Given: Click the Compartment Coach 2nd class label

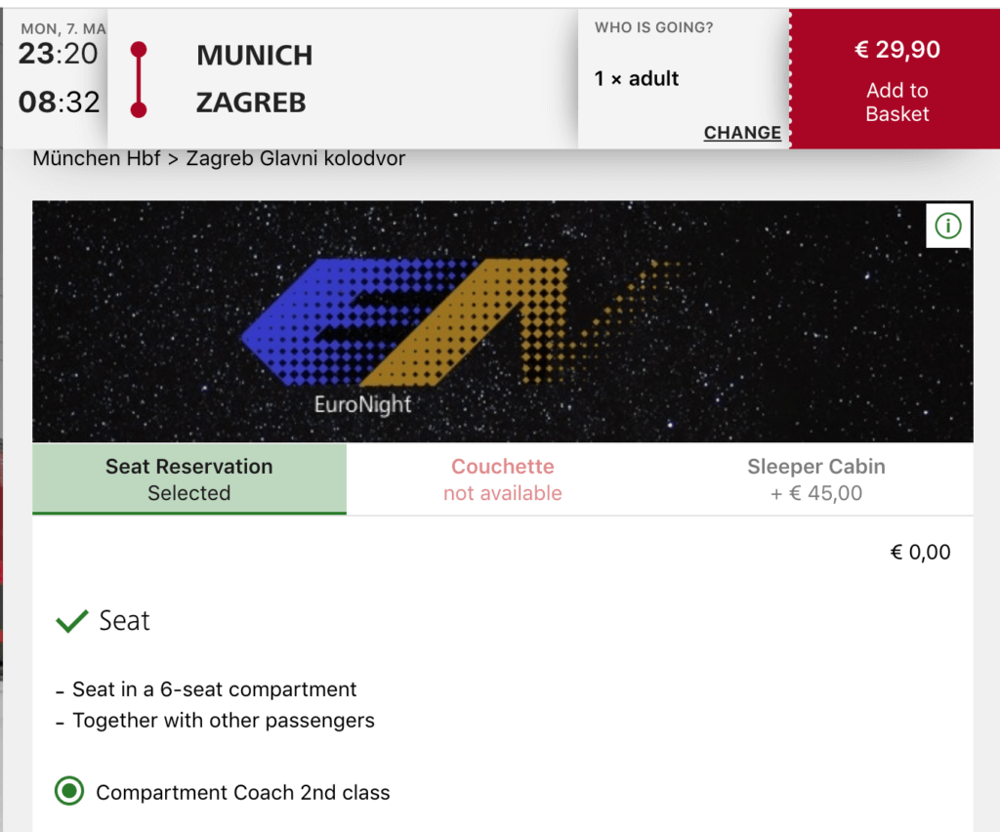Looking at the screenshot, I should [x=242, y=793].
